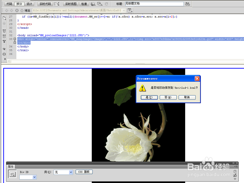Switch to 拆分 (Split) view
244x183 pixels.
pos(19,4)
